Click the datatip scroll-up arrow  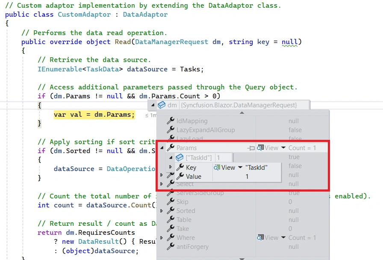click(242, 112)
